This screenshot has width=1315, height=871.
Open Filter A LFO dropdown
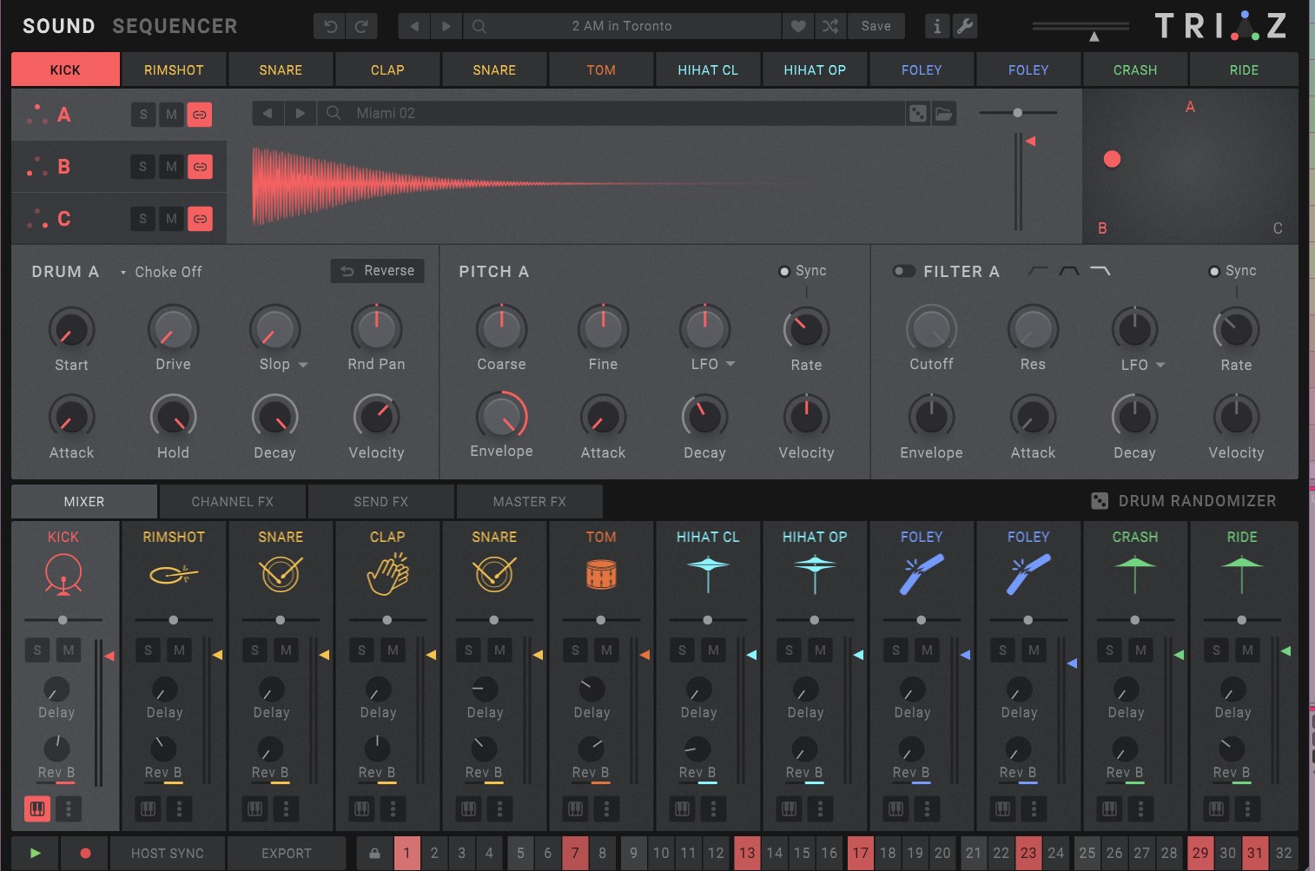pyautogui.click(x=1160, y=365)
